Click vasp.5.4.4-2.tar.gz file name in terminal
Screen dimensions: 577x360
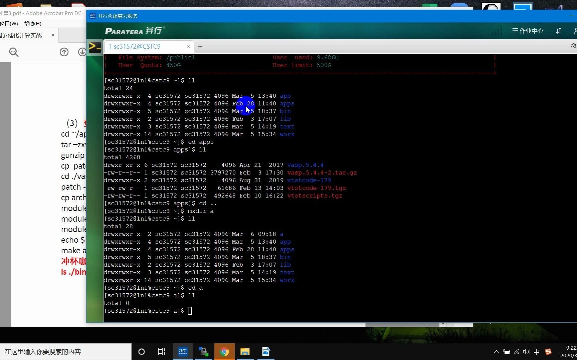[322, 173]
